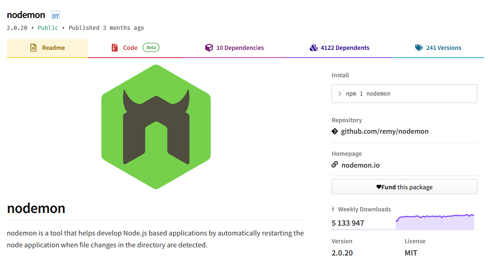The image size is (488, 260).
Task: Click the heart icon on Fund button
Action: pos(378,187)
